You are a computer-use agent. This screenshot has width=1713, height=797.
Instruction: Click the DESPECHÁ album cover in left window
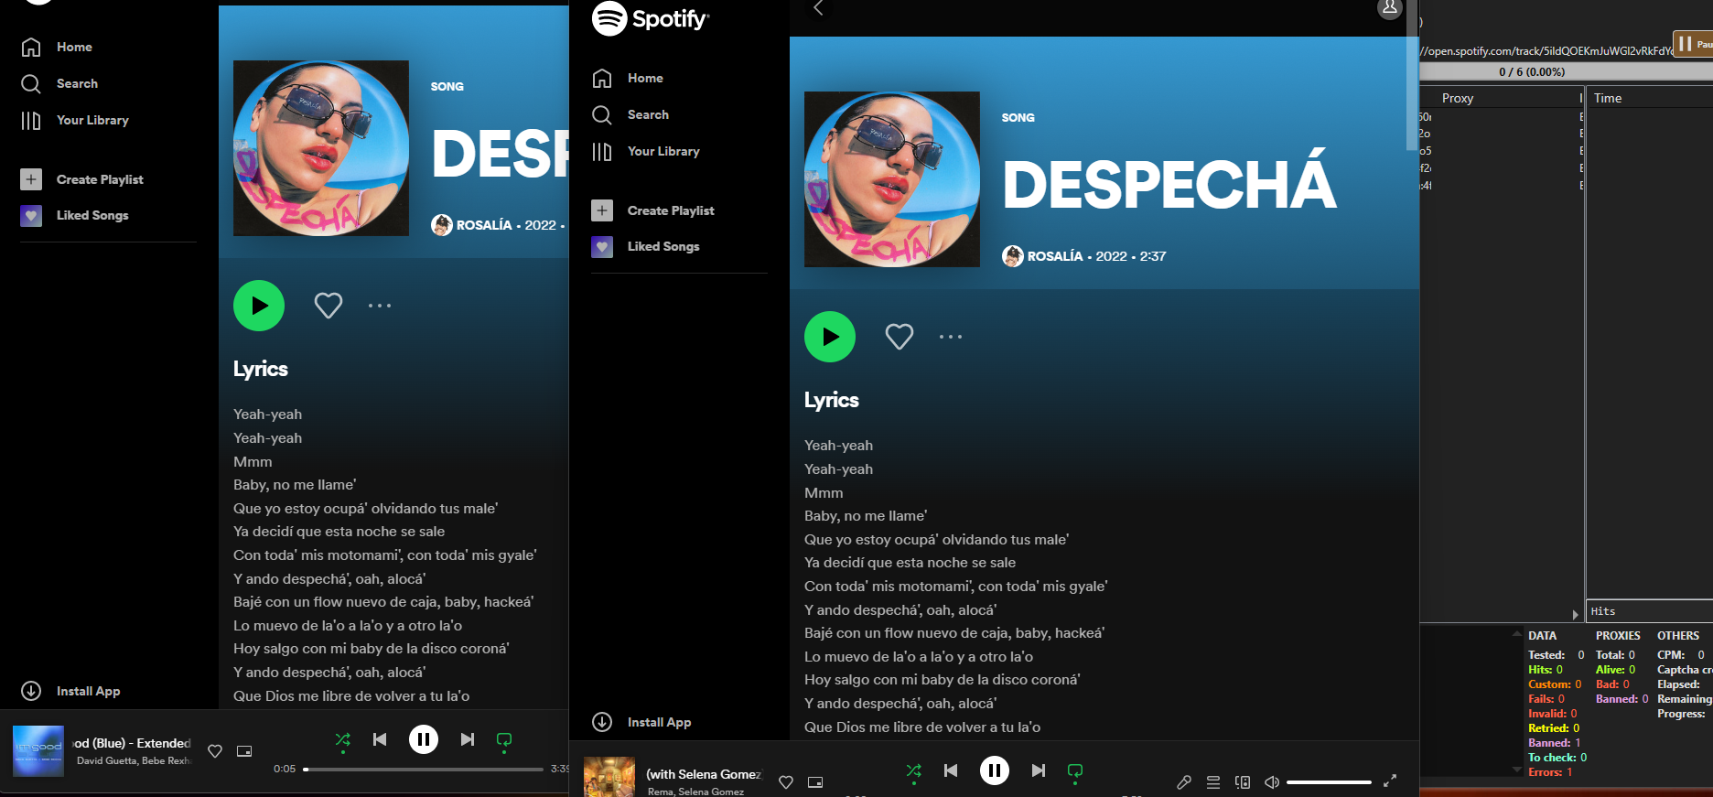pyautogui.click(x=321, y=148)
